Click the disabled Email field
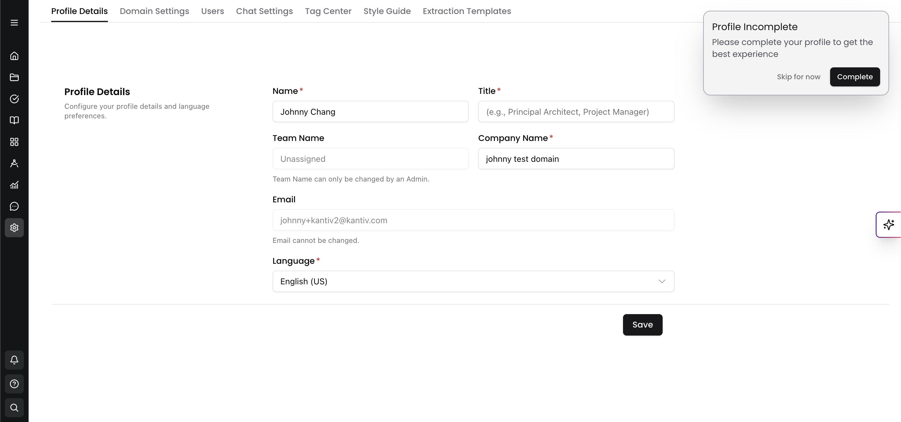 [473, 220]
